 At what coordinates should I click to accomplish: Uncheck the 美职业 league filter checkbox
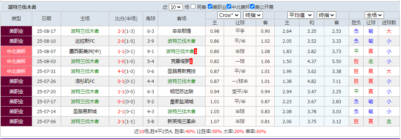point(210,7)
